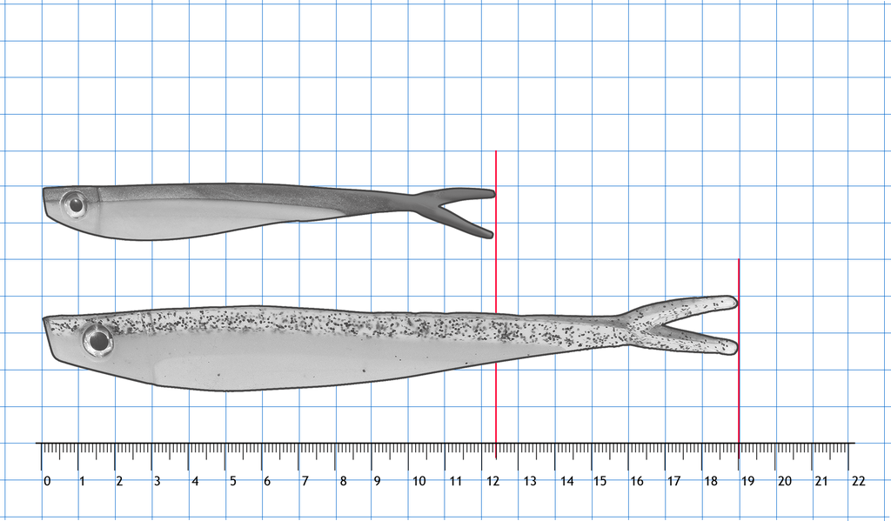Click the eye of the smaller upper lure
891x521 pixels.
[x=75, y=204]
